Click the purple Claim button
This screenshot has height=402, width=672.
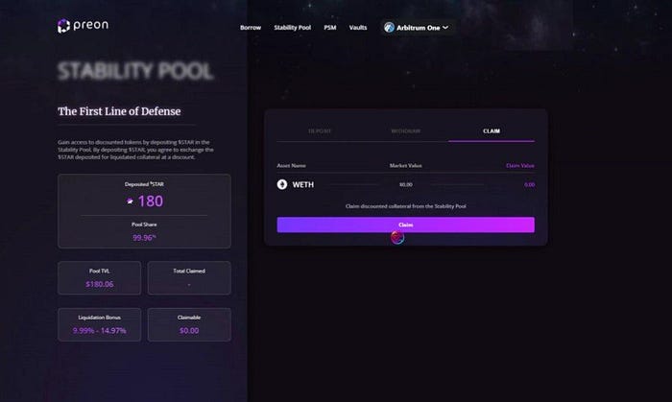405,225
